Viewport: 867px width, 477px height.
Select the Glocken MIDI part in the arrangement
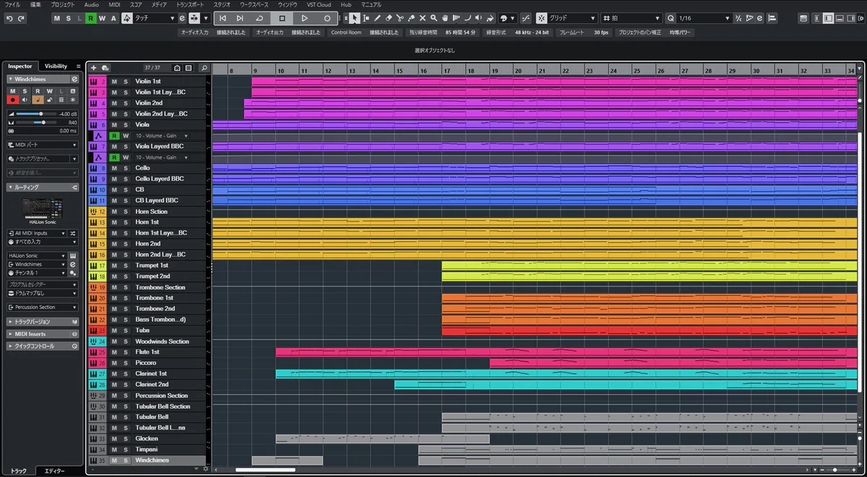[382, 439]
